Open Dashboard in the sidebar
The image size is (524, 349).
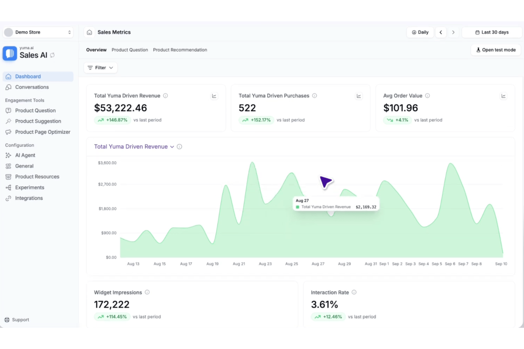pyautogui.click(x=38, y=76)
